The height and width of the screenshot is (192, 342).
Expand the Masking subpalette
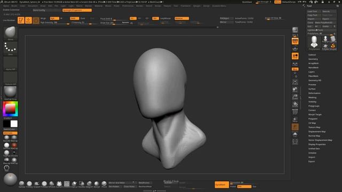coord(312,98)
